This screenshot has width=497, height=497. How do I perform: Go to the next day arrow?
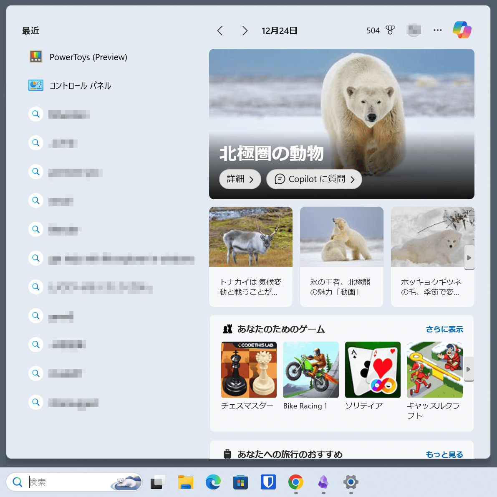(x=245, y=30)
